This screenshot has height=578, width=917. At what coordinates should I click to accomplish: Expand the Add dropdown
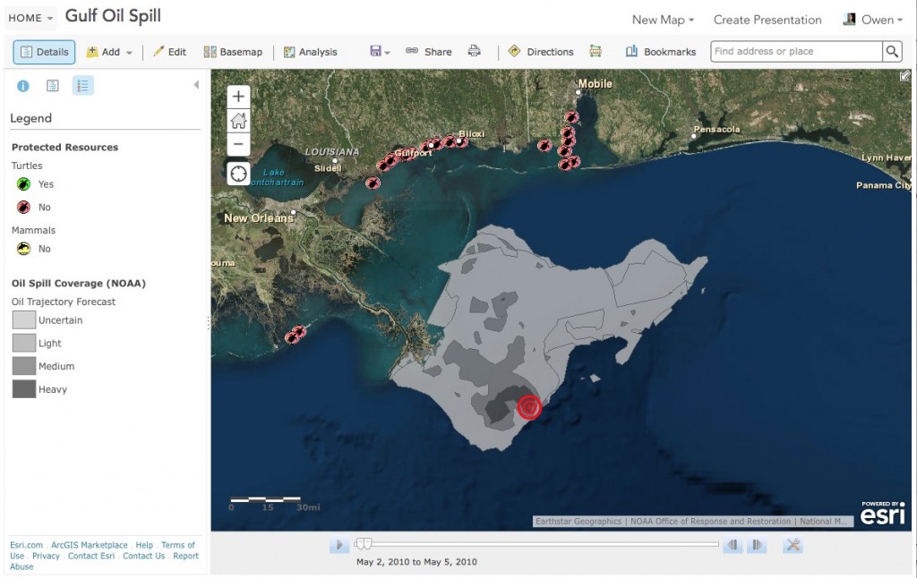point(109,51)
